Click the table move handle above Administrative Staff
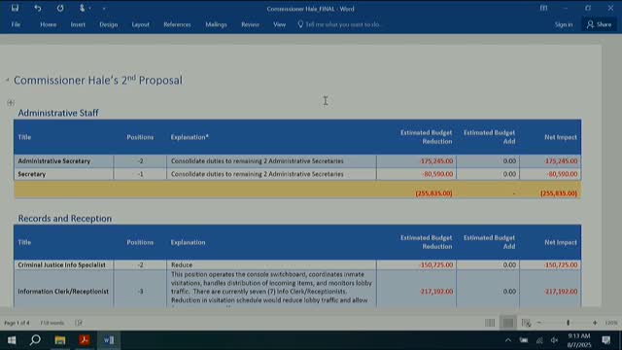The width and height of the screenshot is (622, 350). (x=11, y=103)
